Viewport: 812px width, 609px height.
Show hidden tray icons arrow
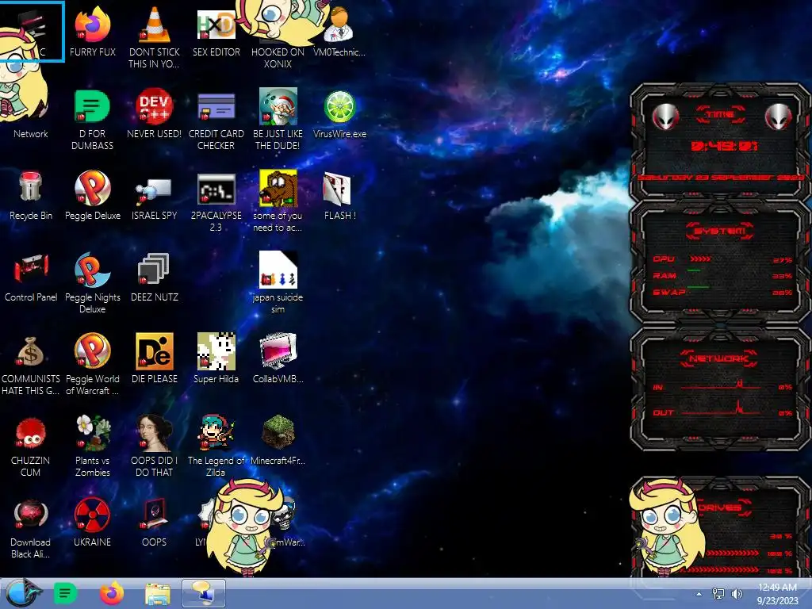699,594
